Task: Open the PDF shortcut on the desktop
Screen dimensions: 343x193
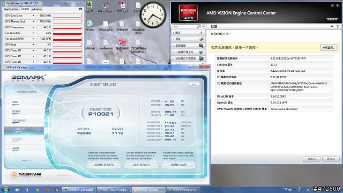Action: click(x=122, y=6)
